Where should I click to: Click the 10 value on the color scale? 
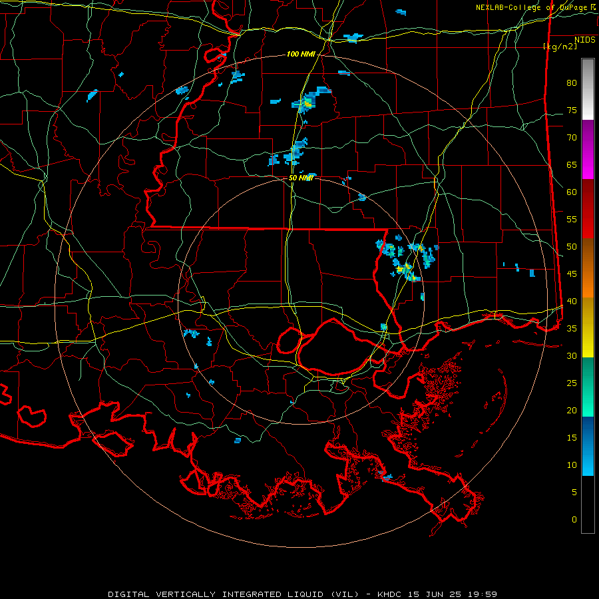572,465
